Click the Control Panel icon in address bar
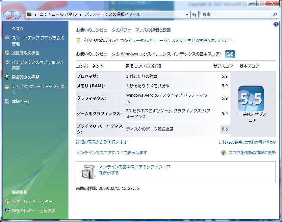Image resolution: width=282 pixels, height=222 pixels. (29, 14)
